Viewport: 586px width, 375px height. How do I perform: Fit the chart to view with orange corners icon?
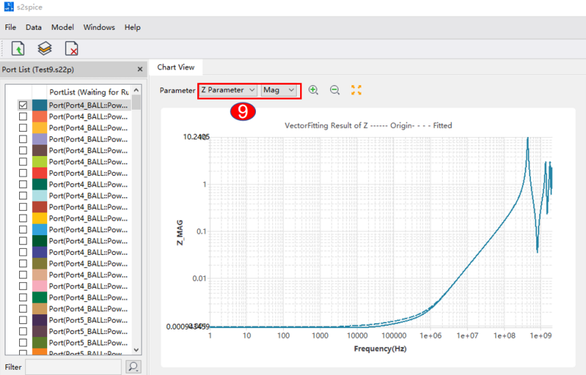click(x=356, y=90)
